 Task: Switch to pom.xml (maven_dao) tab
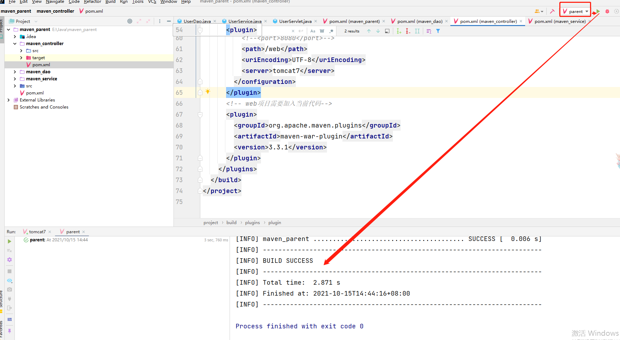point(419,21)
